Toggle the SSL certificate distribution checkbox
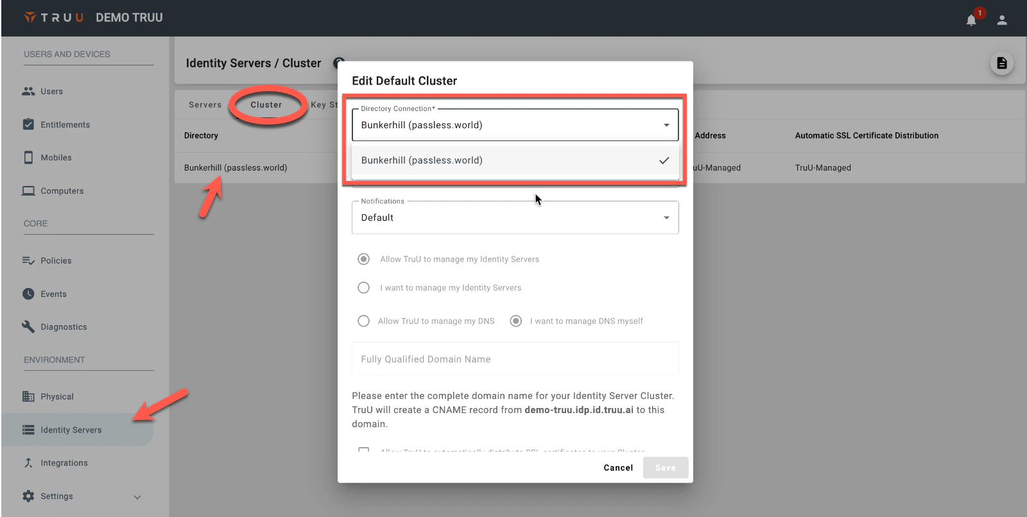Image resolution: width=1027 pixels, height=517 pixels. point(363,451)
